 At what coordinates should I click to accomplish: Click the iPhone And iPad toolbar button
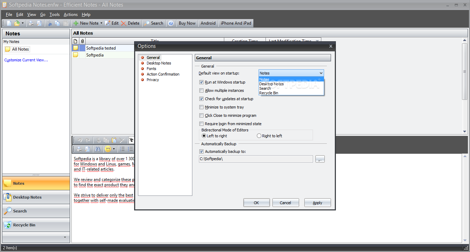(x=236, y=23)
